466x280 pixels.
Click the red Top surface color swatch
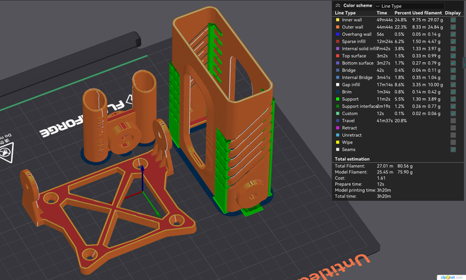coord(338,56)
